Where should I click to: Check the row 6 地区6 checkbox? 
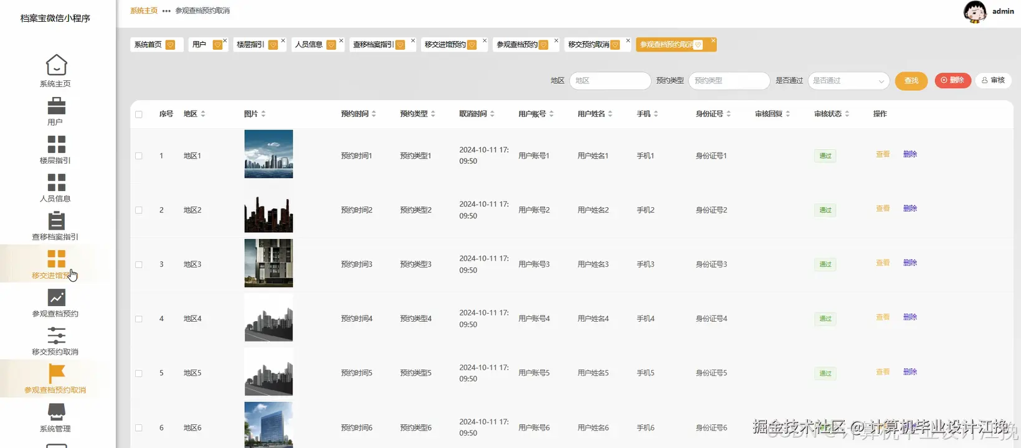coord(139,428)
